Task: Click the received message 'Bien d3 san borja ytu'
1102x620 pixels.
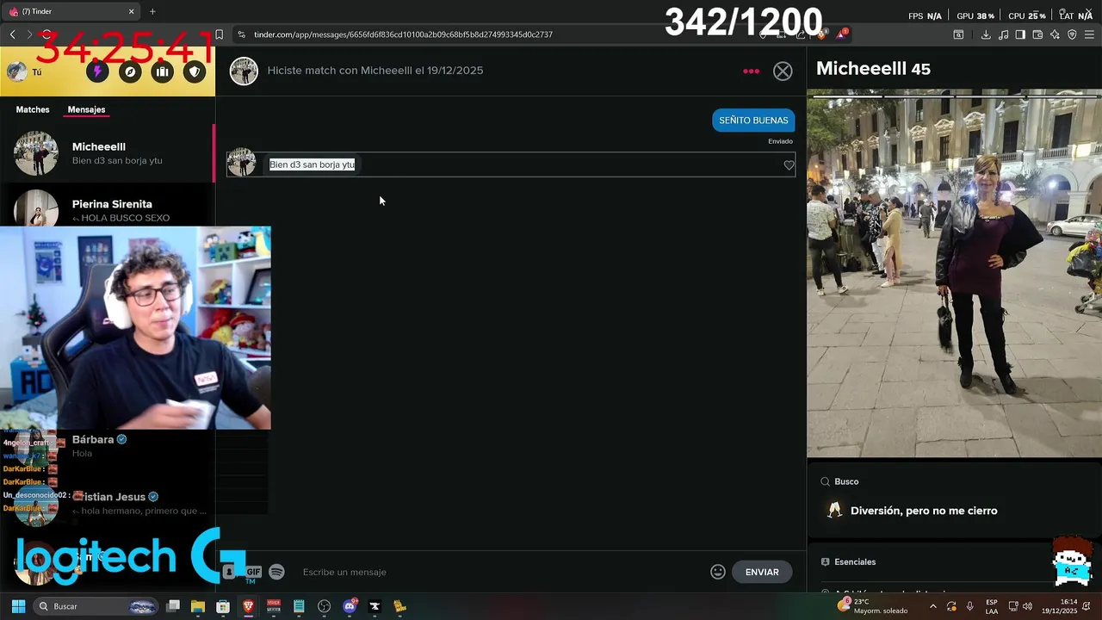Action: pos(312,164)
